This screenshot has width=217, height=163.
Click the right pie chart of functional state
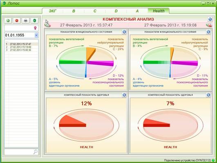pos(170,62)
